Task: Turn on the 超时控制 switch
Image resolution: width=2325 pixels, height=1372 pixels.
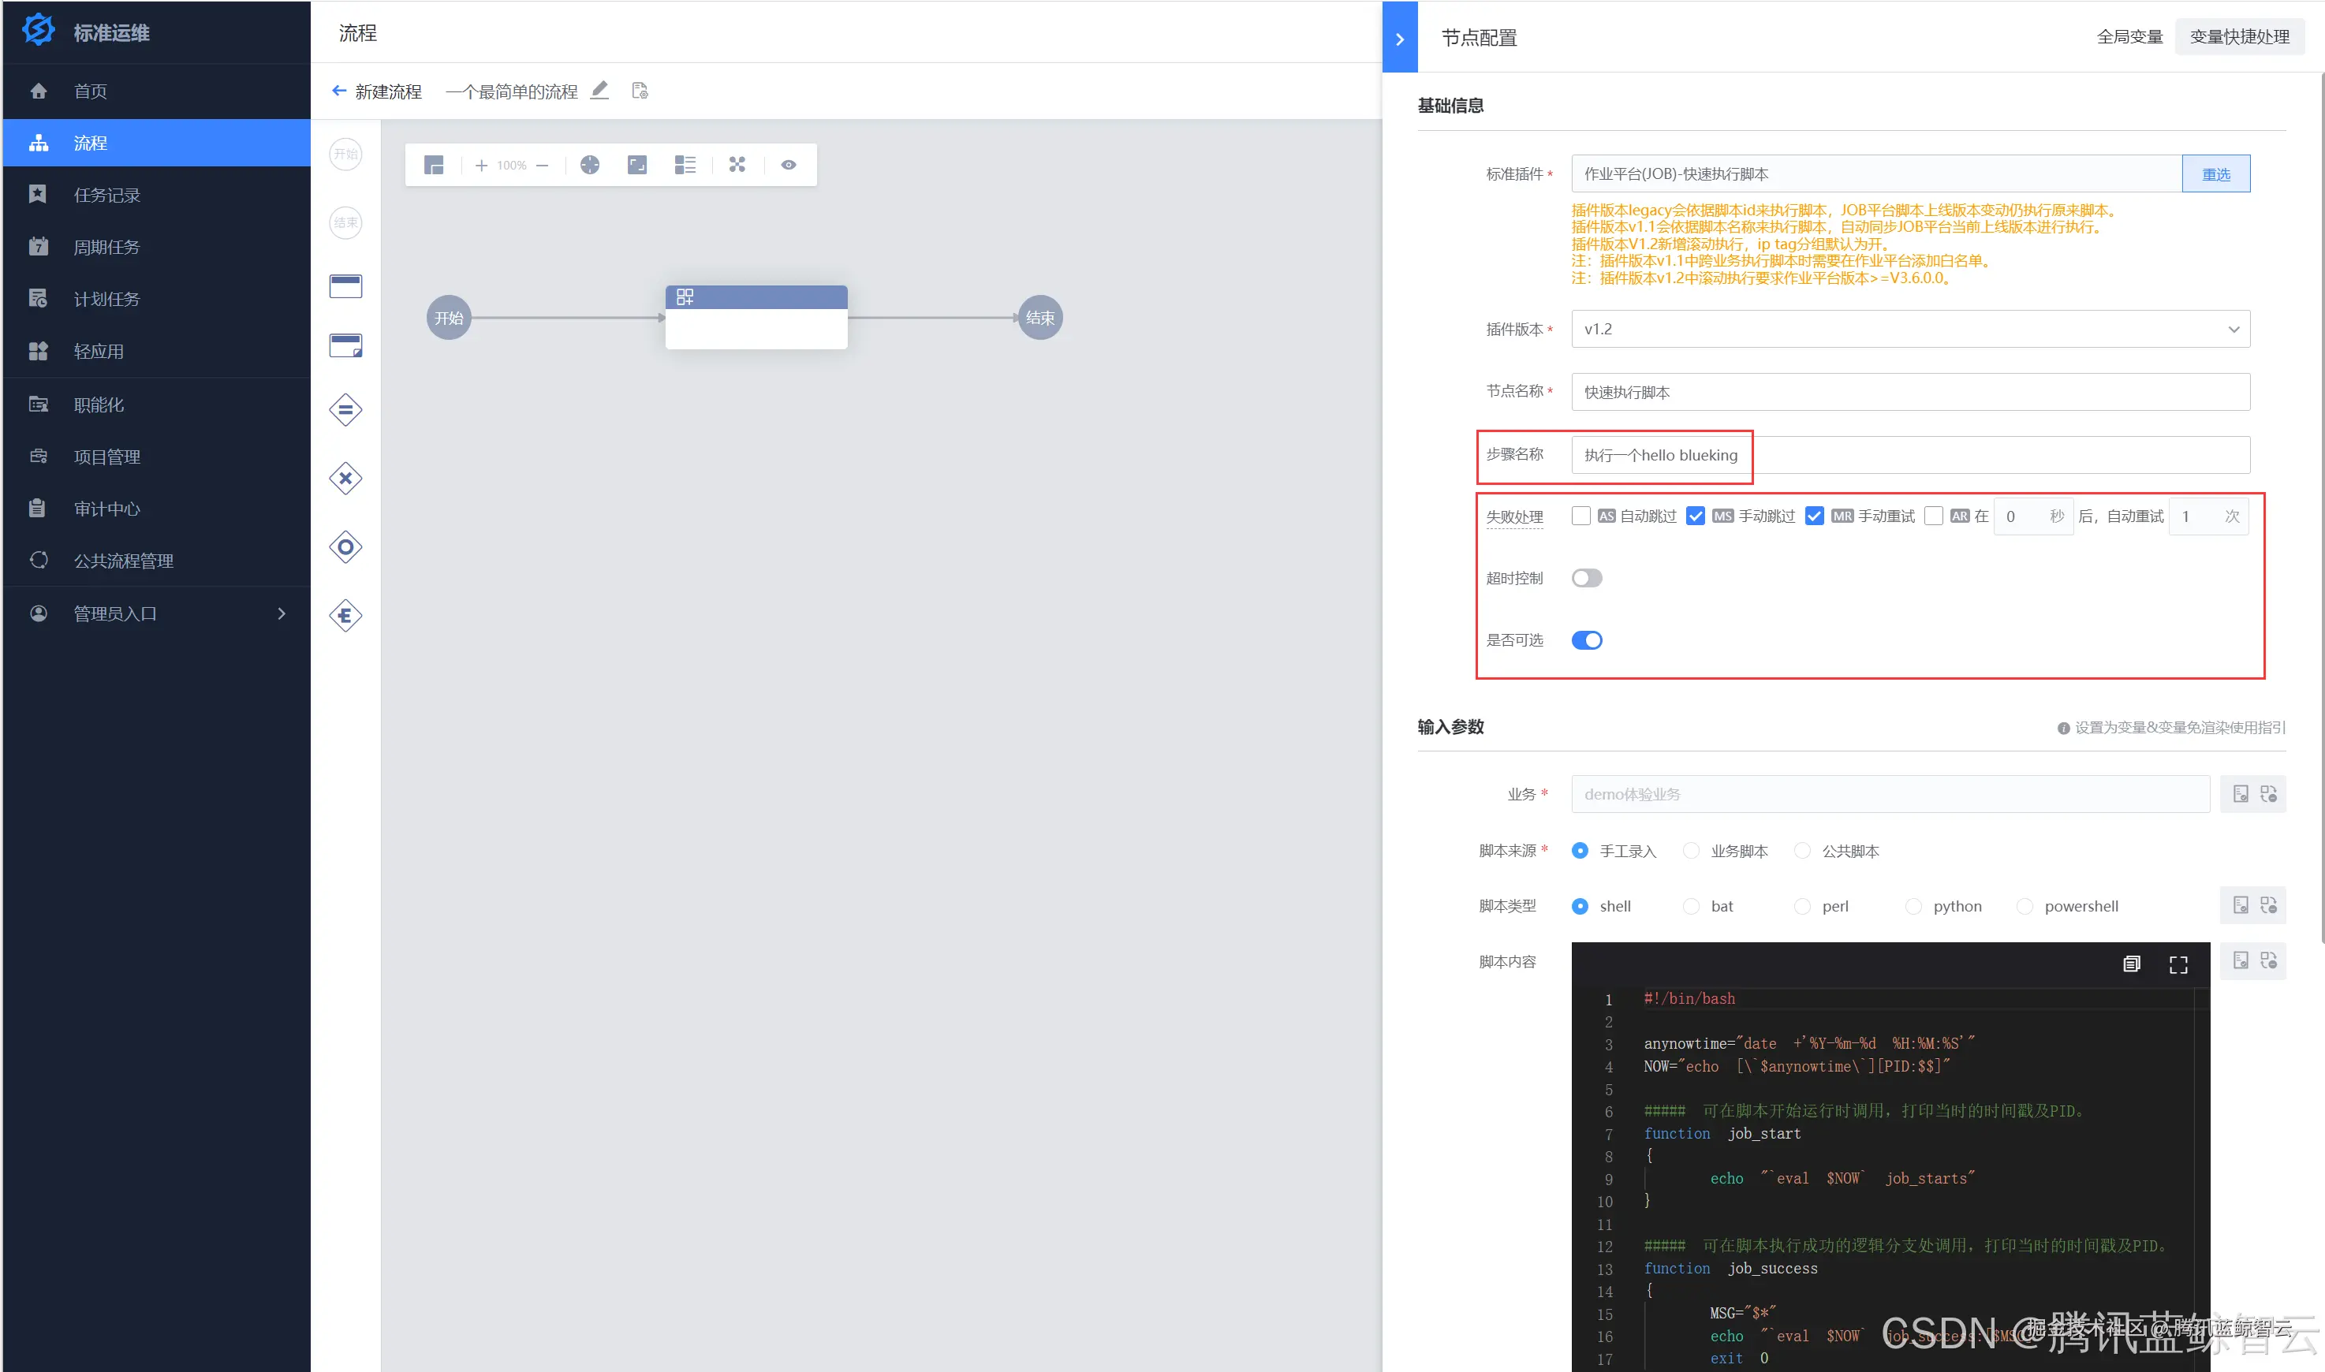Action: pos(1586,578)
